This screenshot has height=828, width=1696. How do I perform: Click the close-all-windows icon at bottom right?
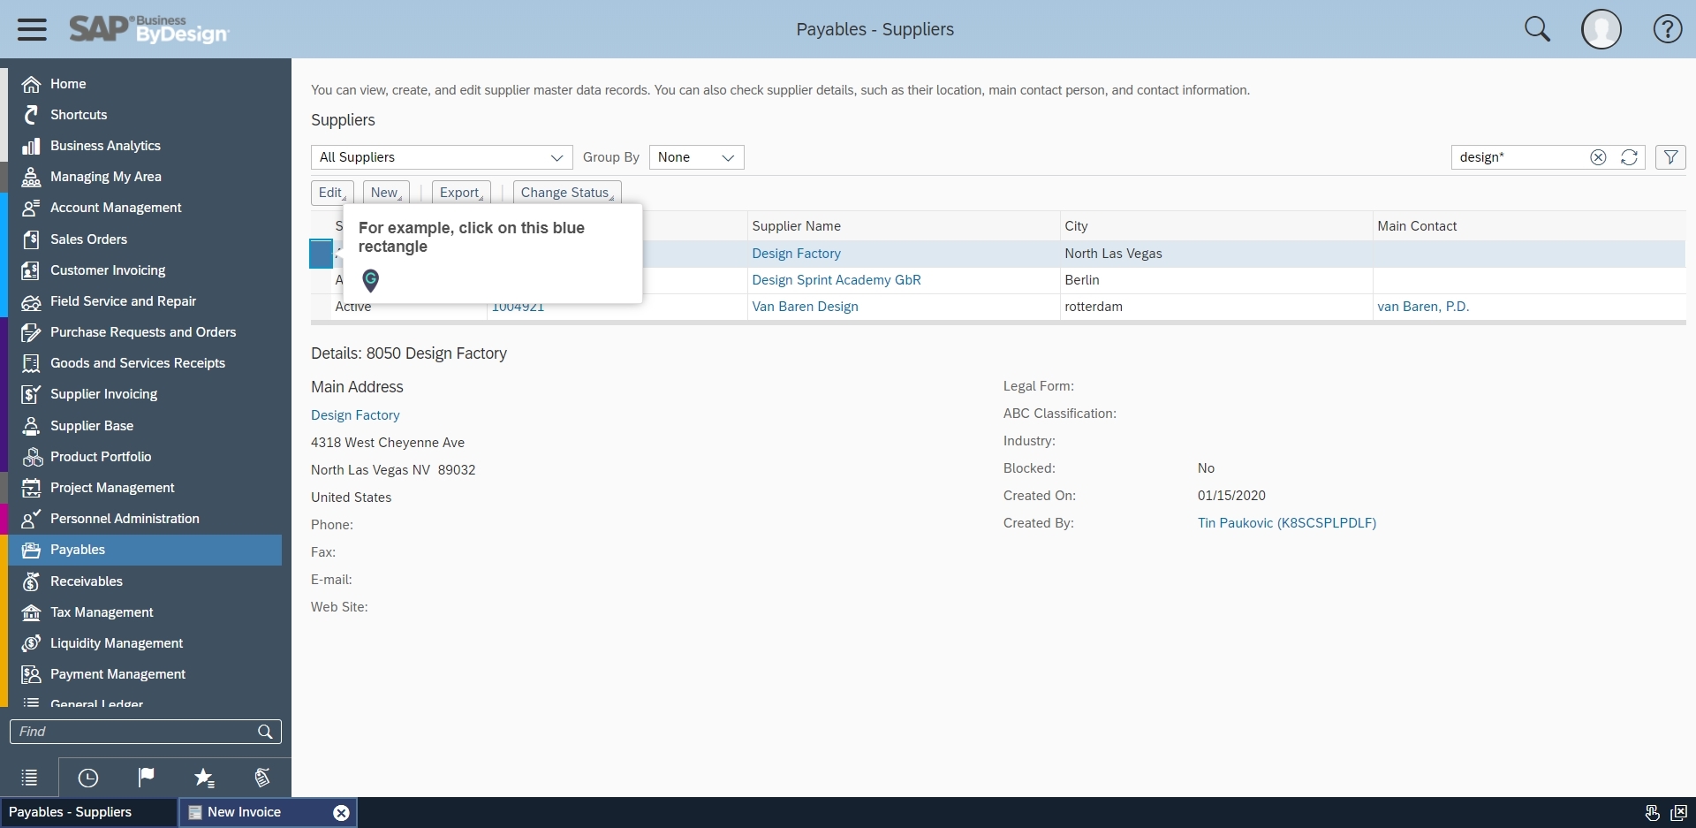click(1678, 813)
